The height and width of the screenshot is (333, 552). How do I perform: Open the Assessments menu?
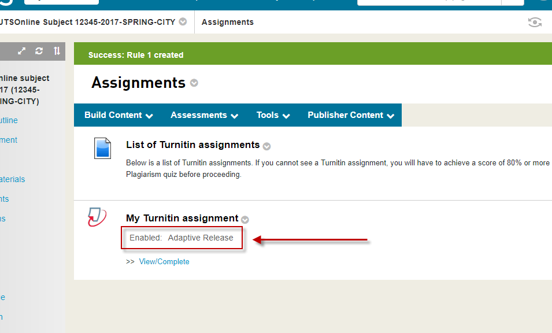[204, 115]
